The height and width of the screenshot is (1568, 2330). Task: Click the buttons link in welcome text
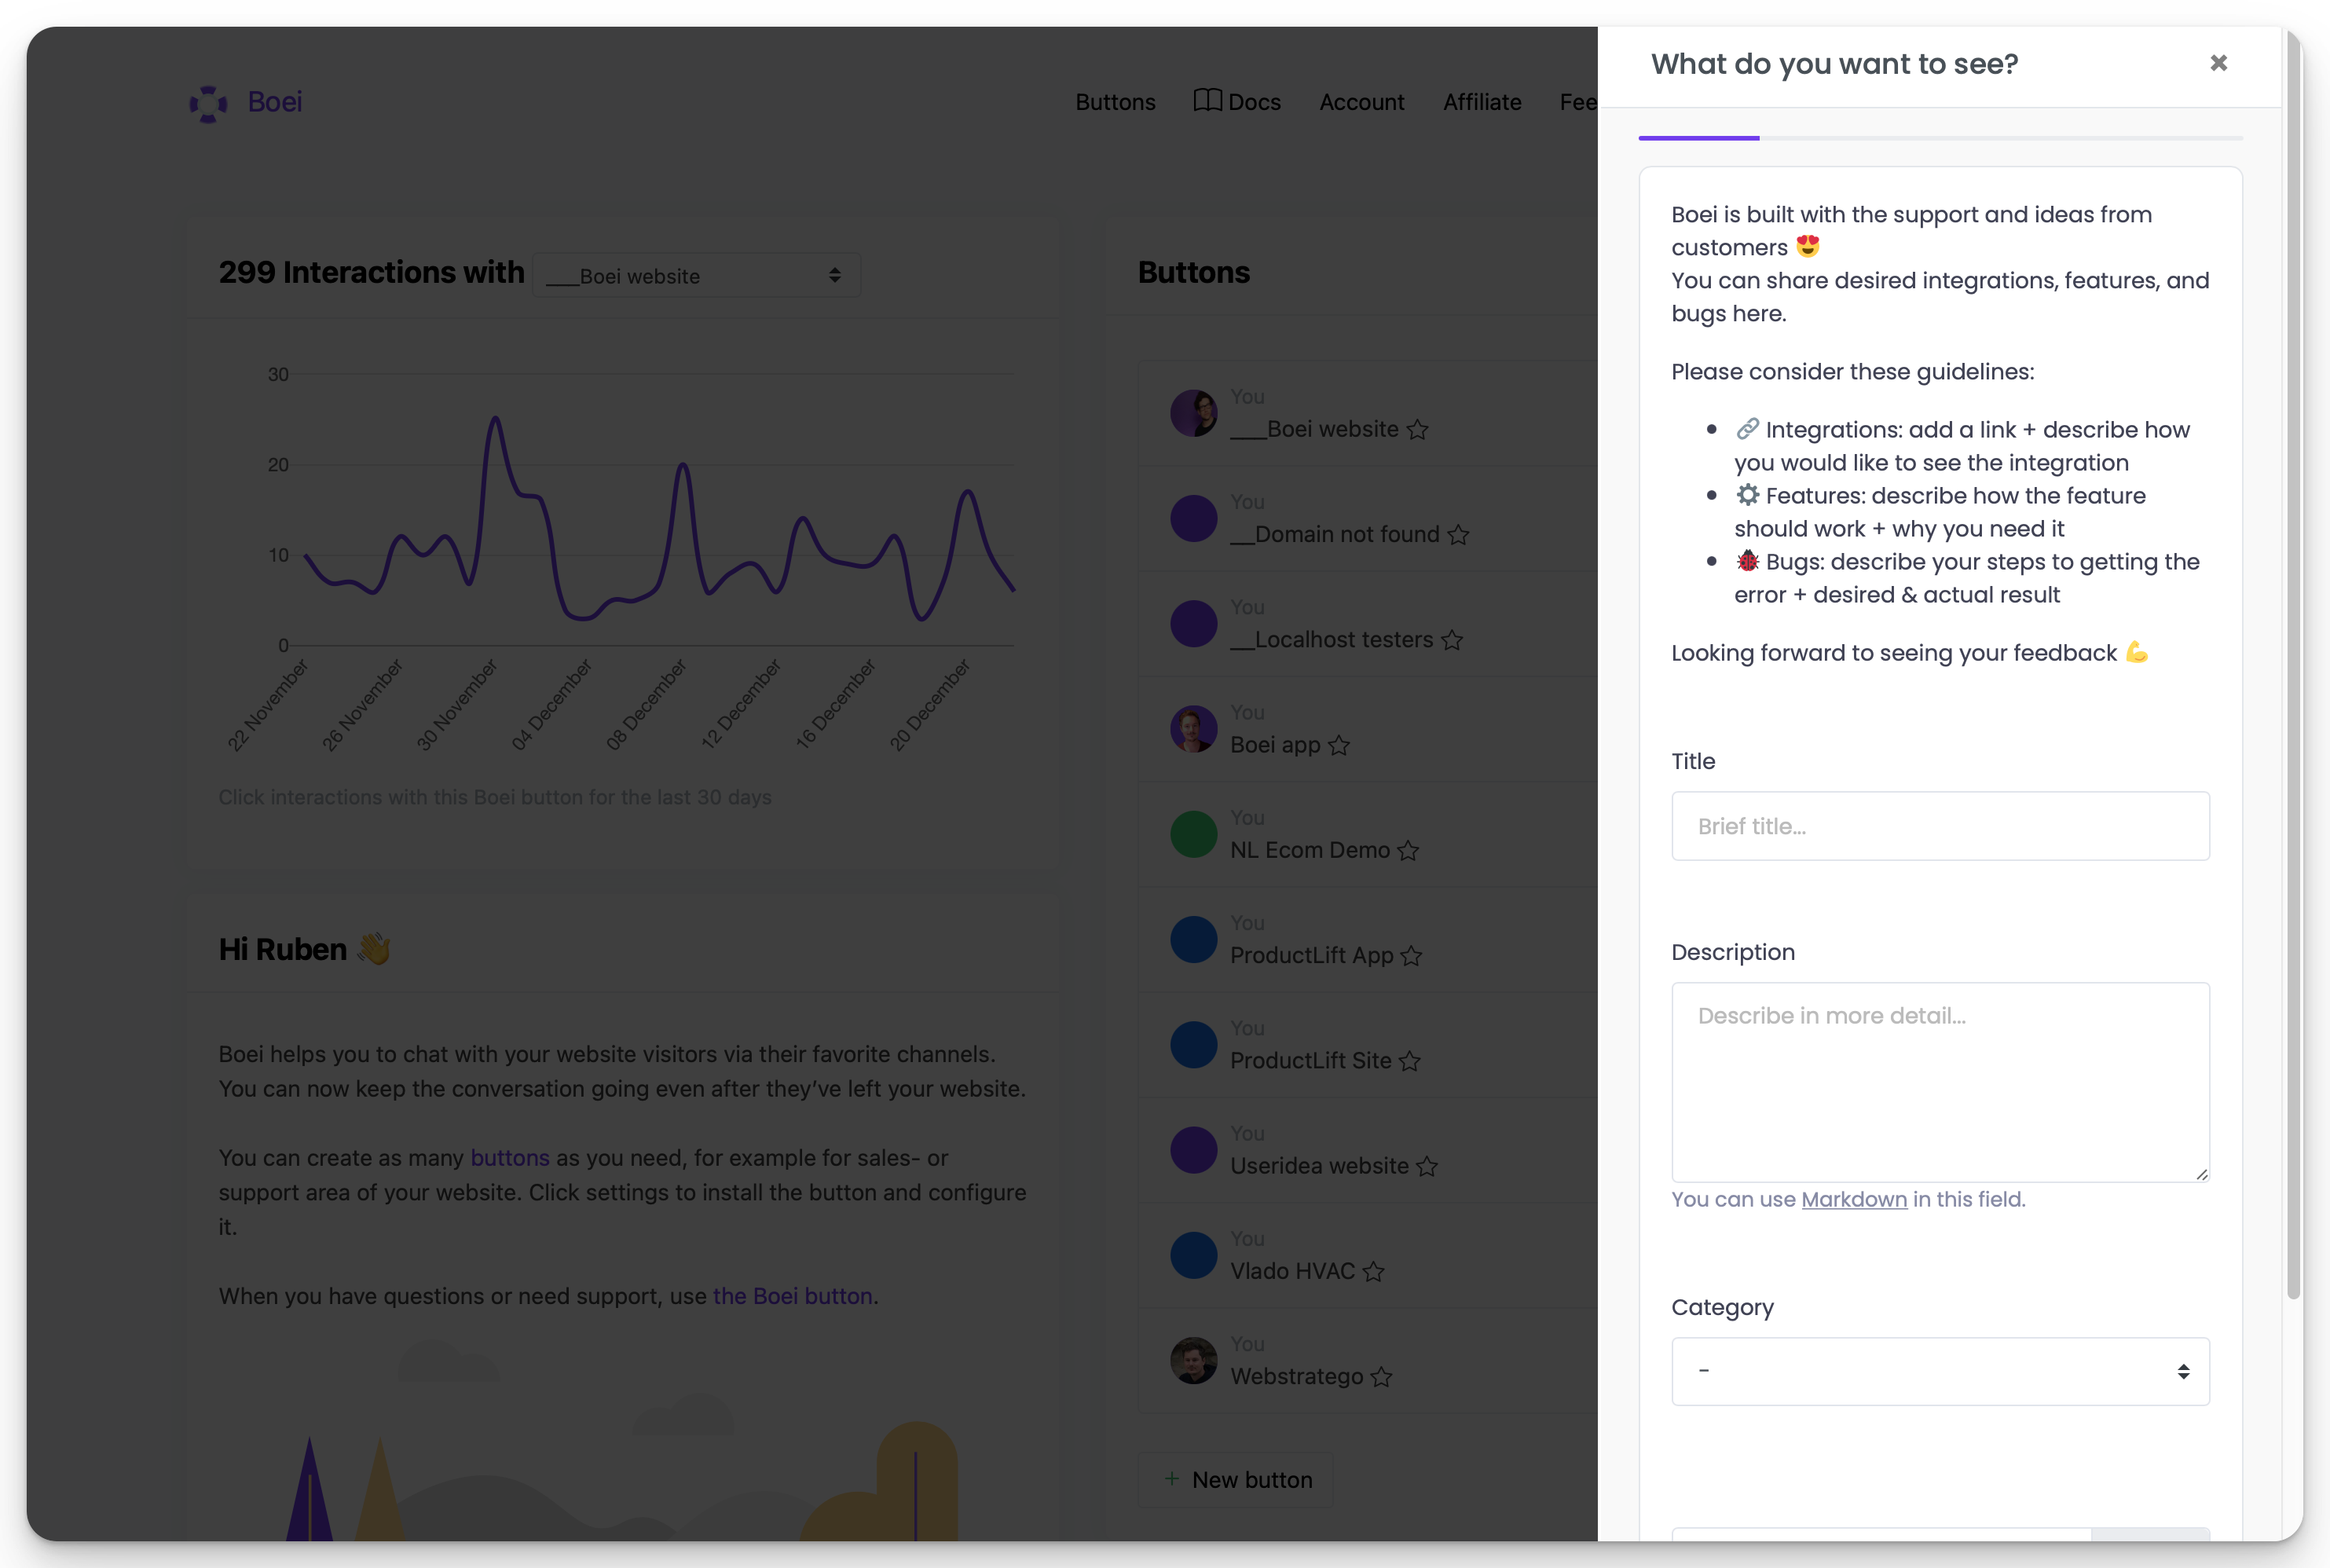coord(510,1158)
